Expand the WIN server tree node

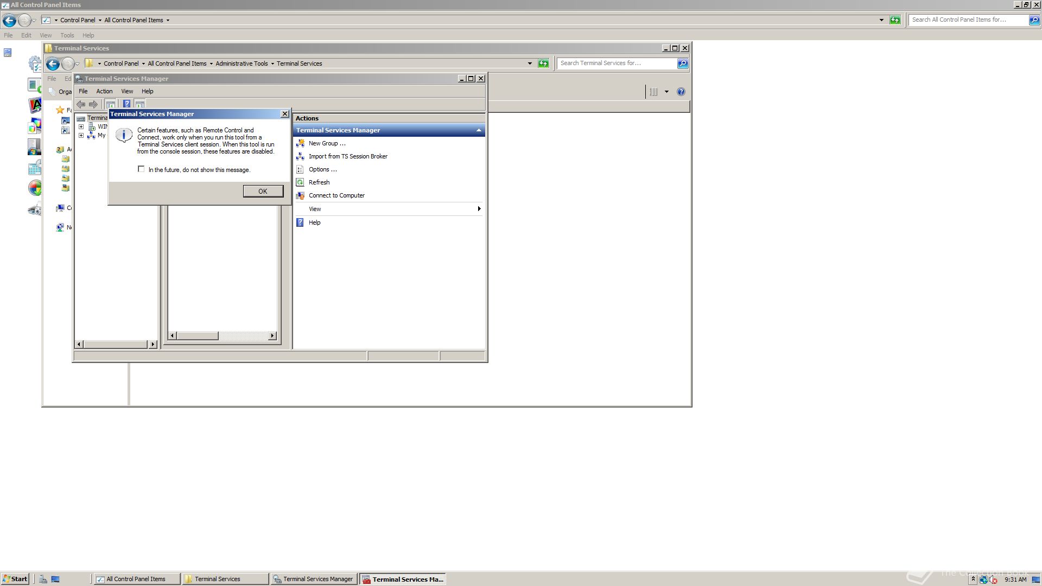pyautogui.click(x=81, y=127)
